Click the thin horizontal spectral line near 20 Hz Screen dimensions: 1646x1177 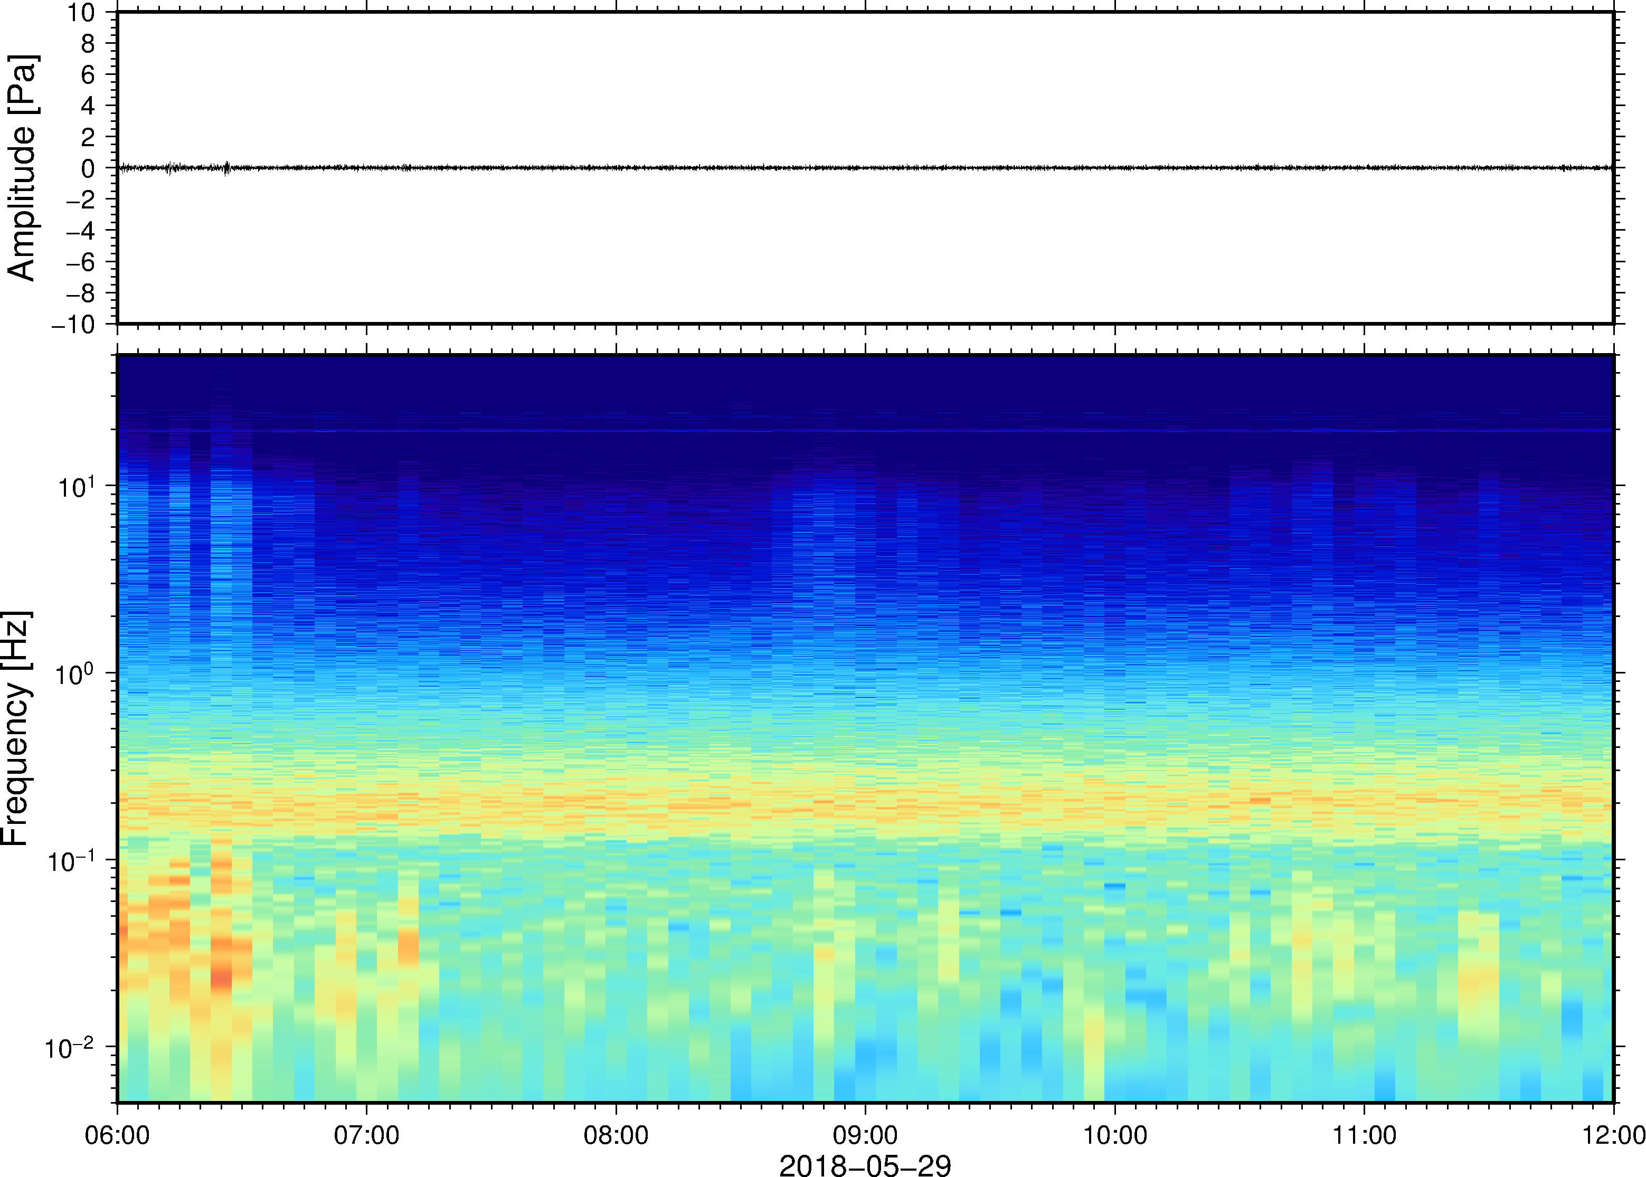click(865, 431)
